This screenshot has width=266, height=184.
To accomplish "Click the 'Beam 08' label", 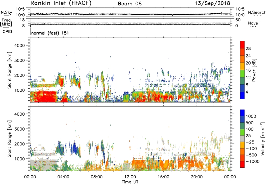I will pyautogui.click(x=130, y=4).
